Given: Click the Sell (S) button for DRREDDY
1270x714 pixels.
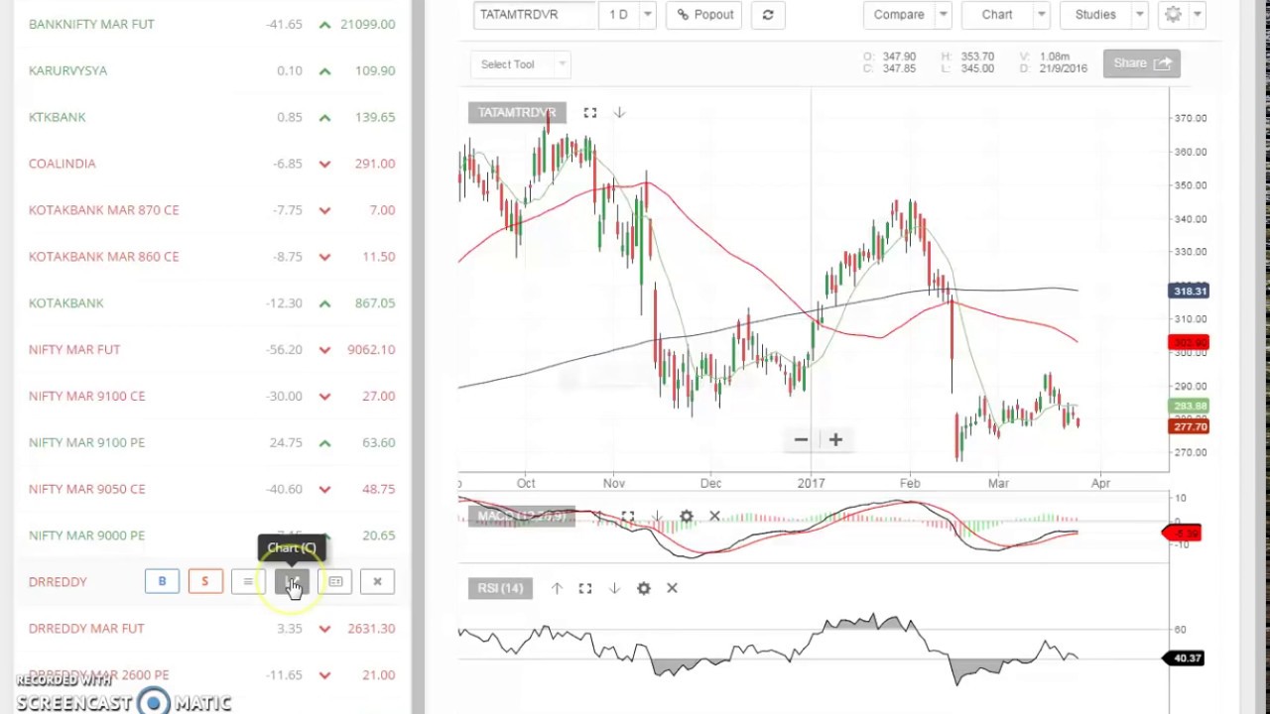Looking at the screenshot, I should [x=205, y=582].
